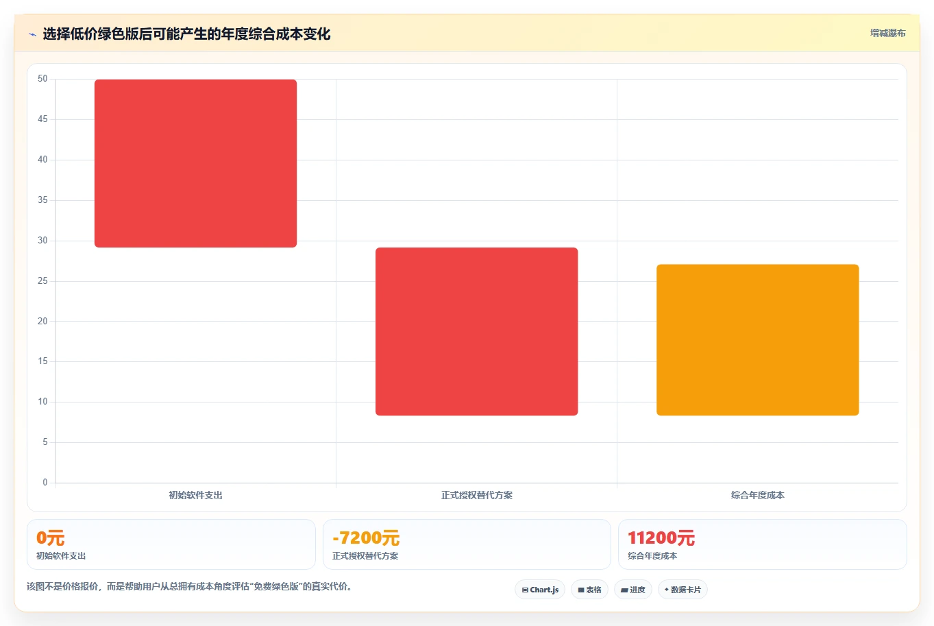Click the 增减瀑布 label in the header
Screen dimensions: 934x626
click(887, 33)
